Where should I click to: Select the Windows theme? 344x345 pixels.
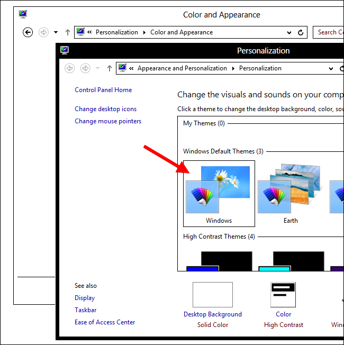219,194
